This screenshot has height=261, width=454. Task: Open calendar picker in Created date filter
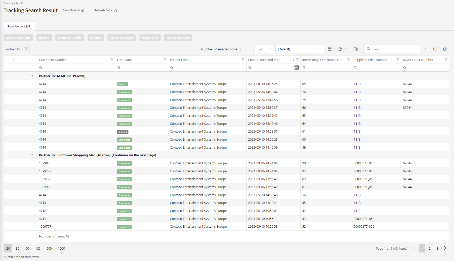coord(296,67)
